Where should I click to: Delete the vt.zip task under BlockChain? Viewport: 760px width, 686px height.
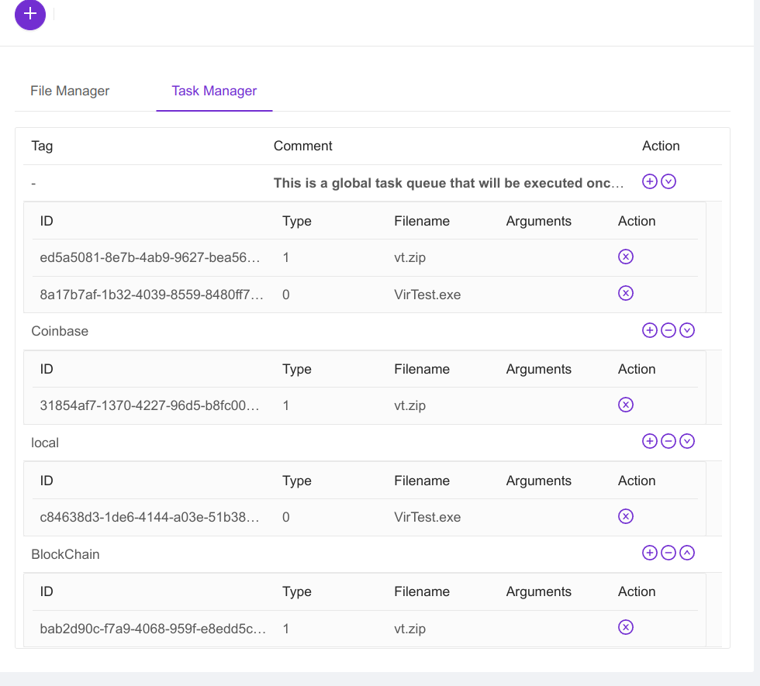[x=626, y=628]
